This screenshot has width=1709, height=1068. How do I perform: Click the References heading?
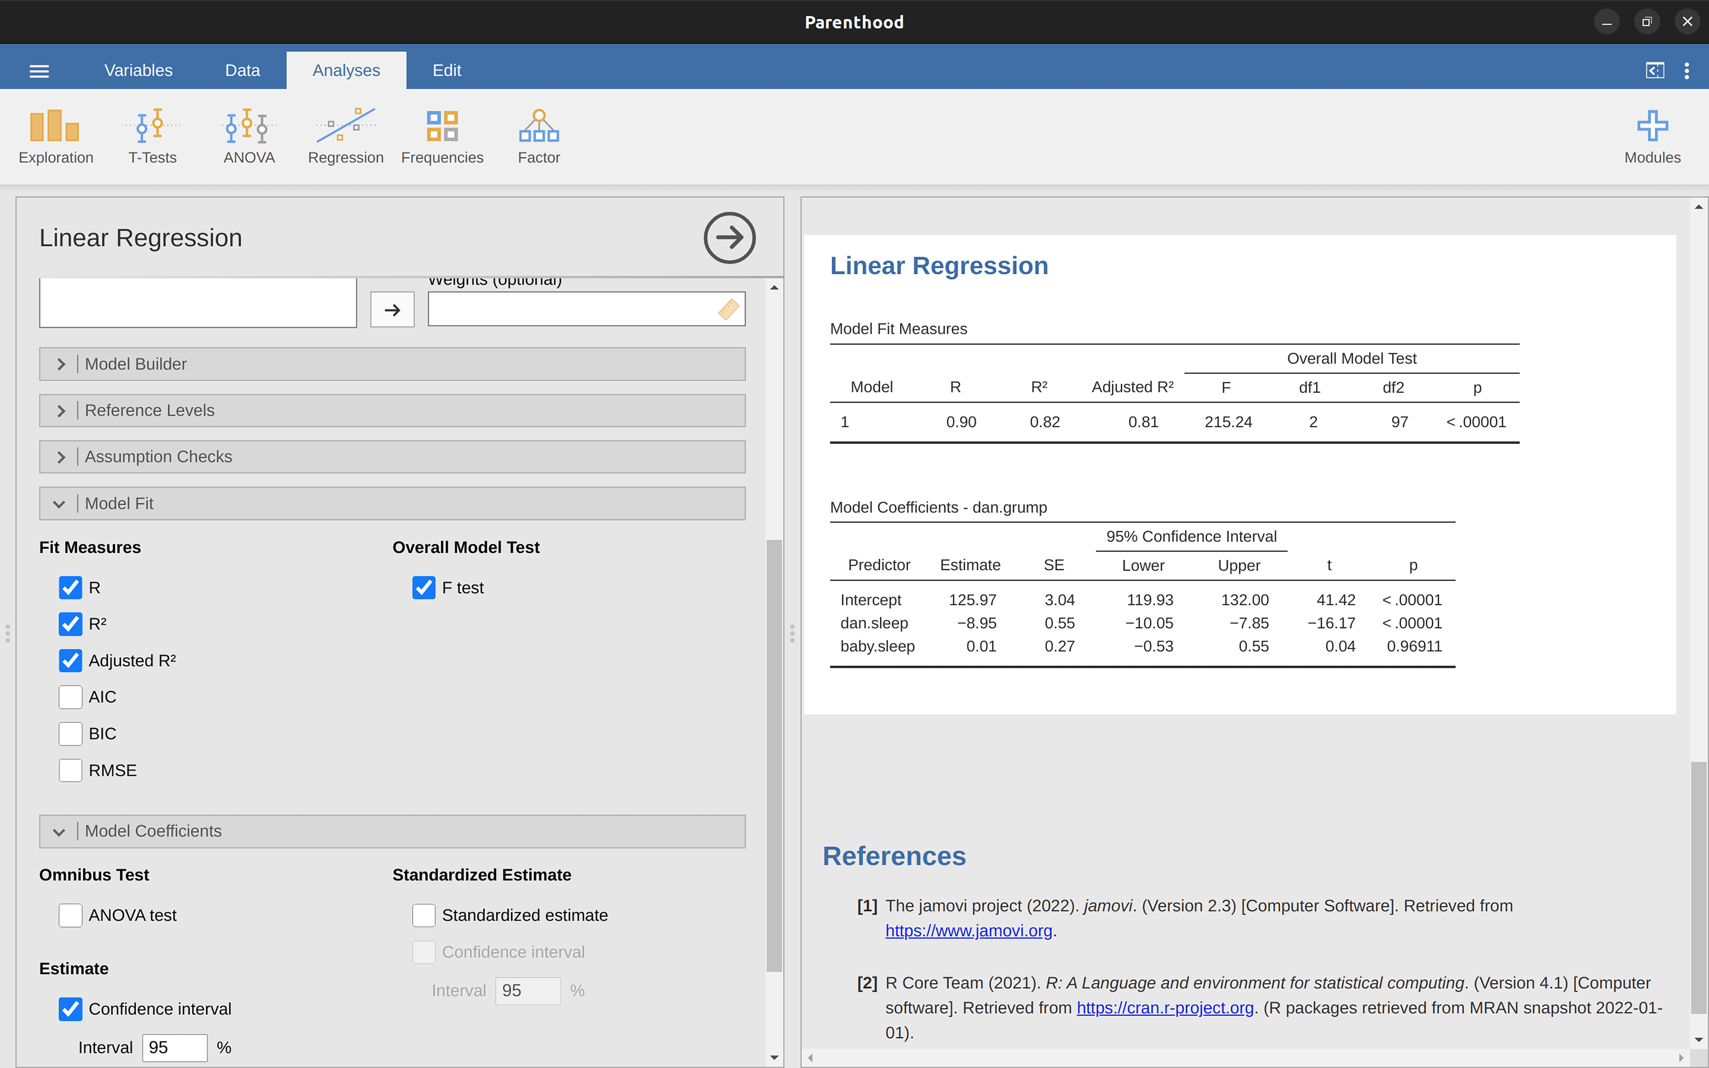point(894,856)
